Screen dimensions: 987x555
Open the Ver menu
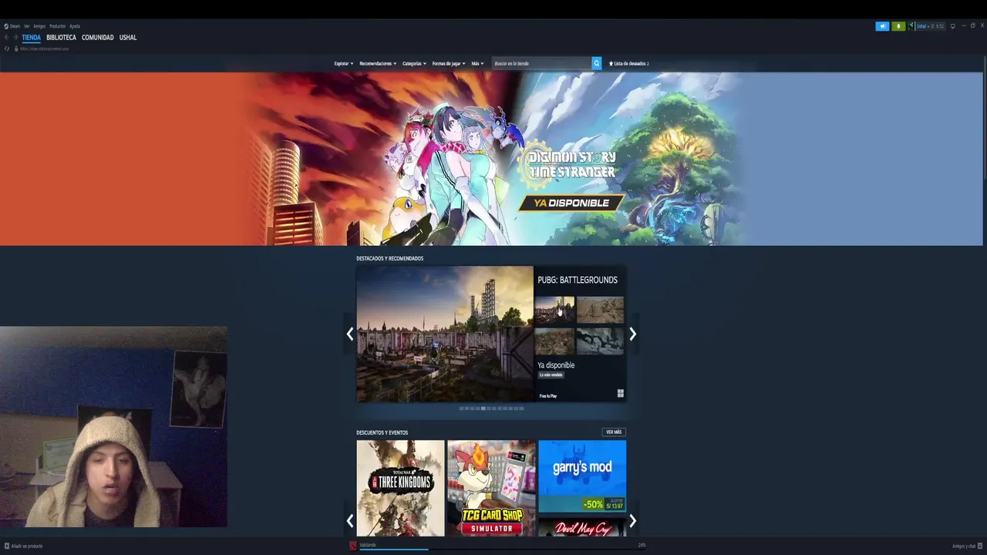click(26, 26)
